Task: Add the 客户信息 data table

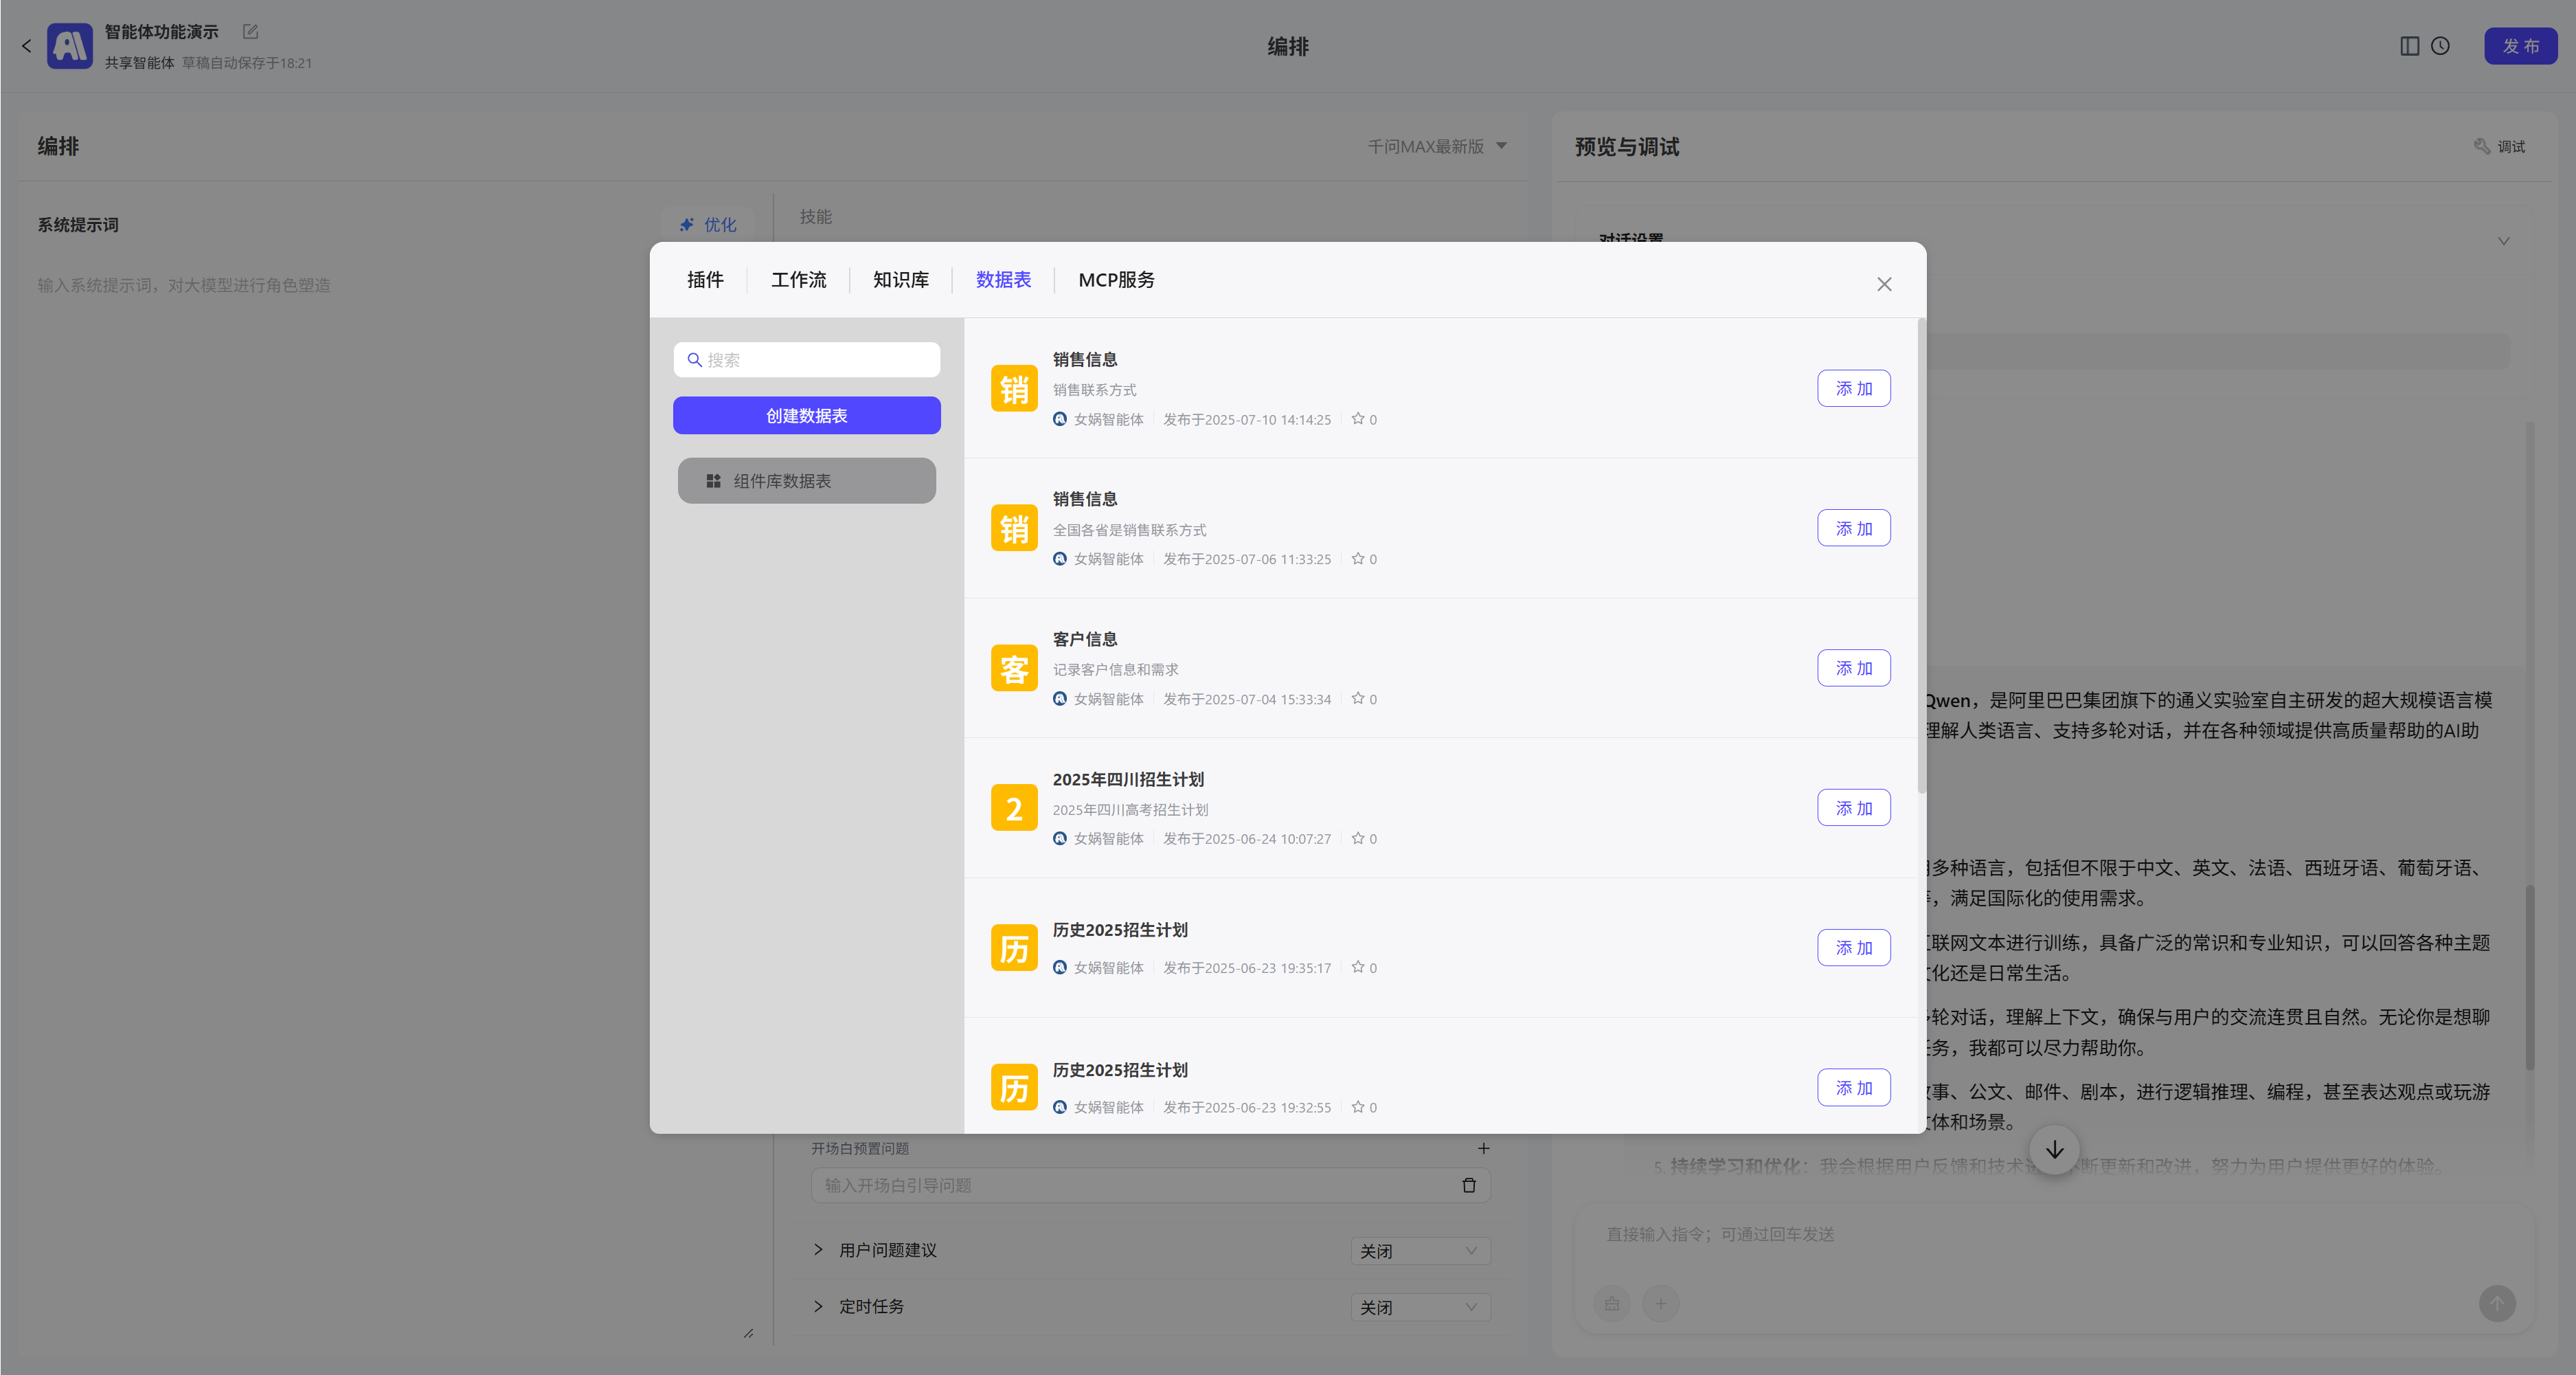Action: [x=1854, y=668]
